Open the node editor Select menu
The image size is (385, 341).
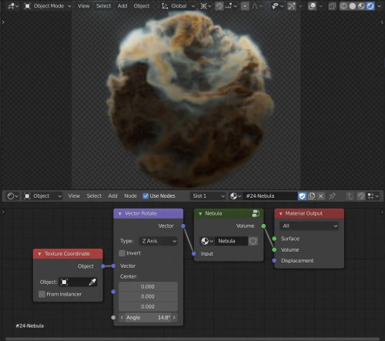(94, 196)
